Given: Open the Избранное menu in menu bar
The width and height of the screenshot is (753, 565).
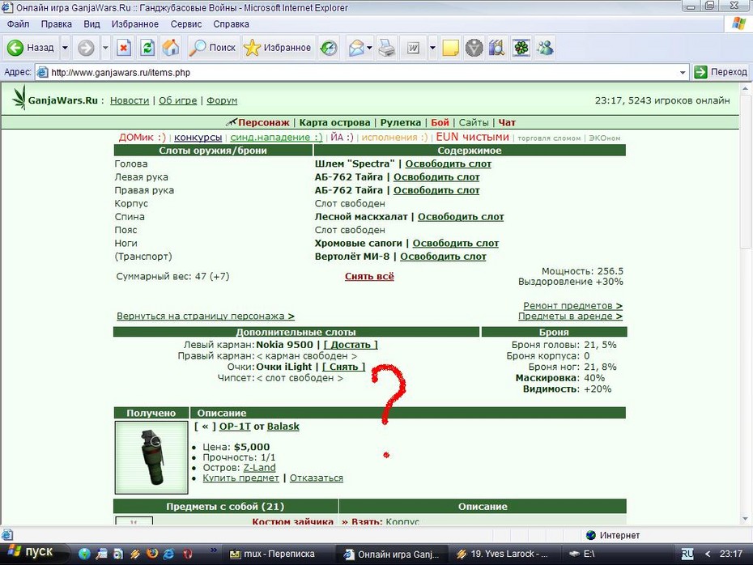Looking at the screenshot, I should [x=135, y=24].
